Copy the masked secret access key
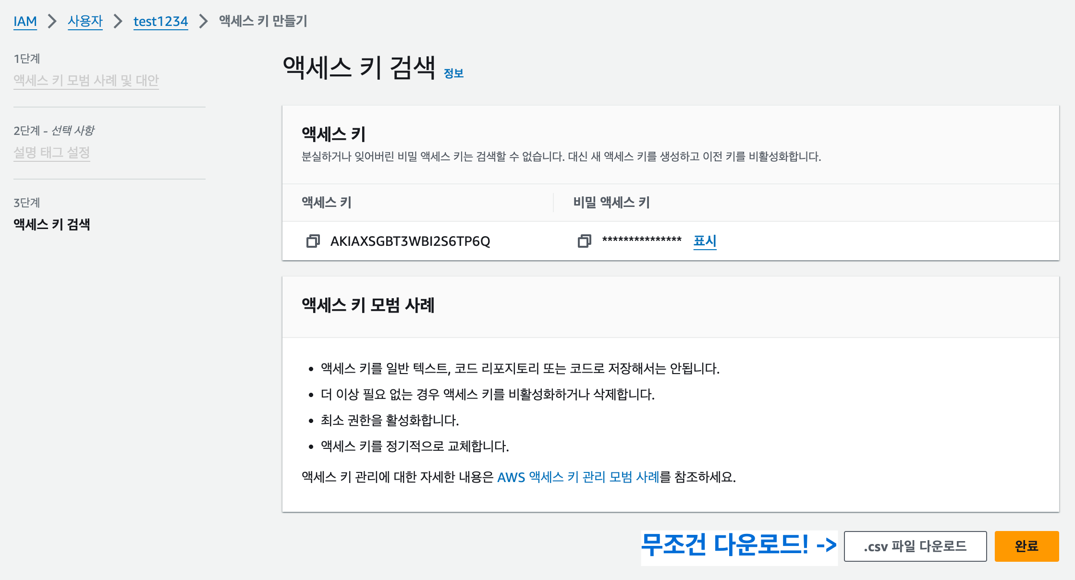The width and height of the screenshot is (1075, 580). click(584, 241)
